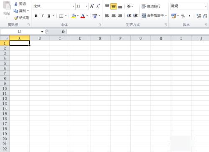Click the Cut (剪切) scissors icon
The height and width of the screenshot is (152, 209).
point(16,4)
